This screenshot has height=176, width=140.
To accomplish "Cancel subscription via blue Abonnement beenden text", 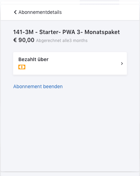I will [38, 86].
